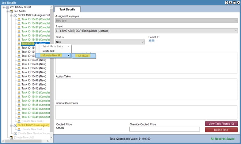Click the help question mark icon in title bar
Viewport: 241px width, 144px height.
[226, 3]
